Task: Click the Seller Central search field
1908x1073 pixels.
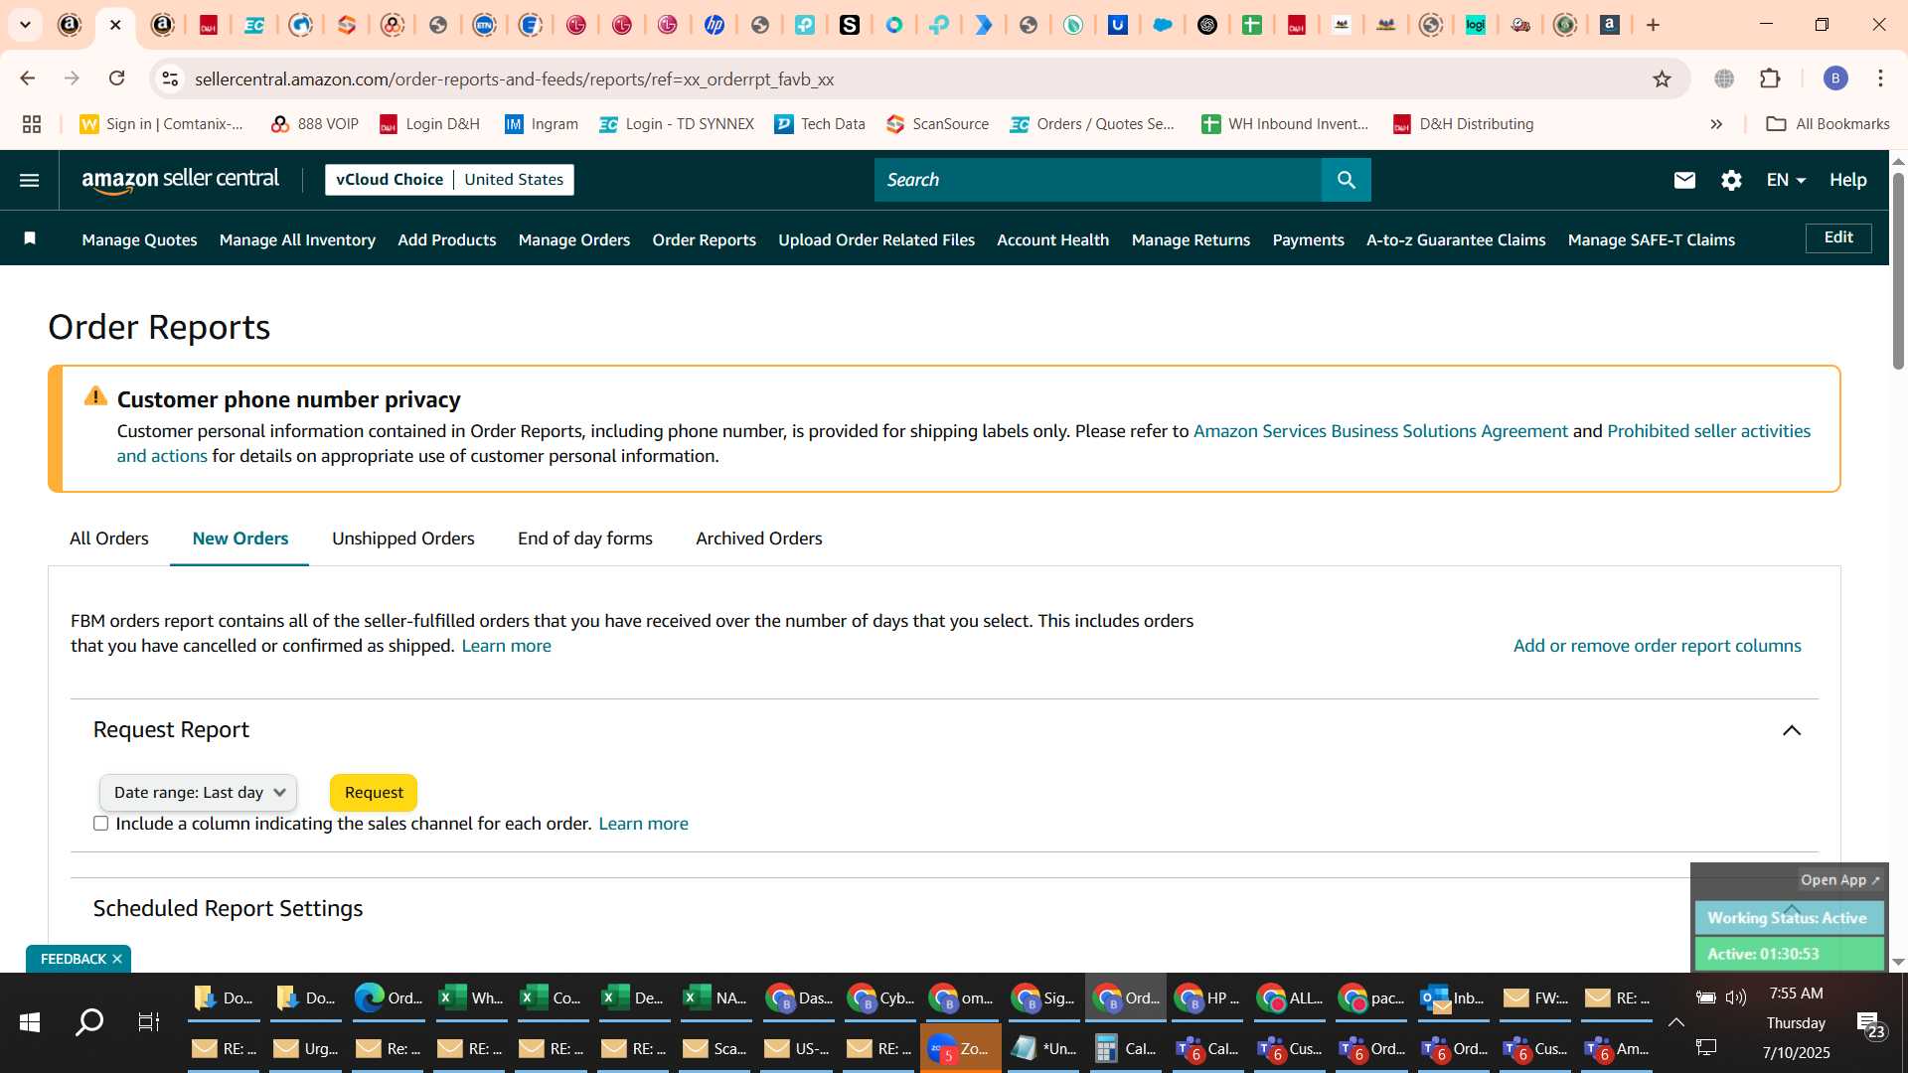Action: 1098,180
